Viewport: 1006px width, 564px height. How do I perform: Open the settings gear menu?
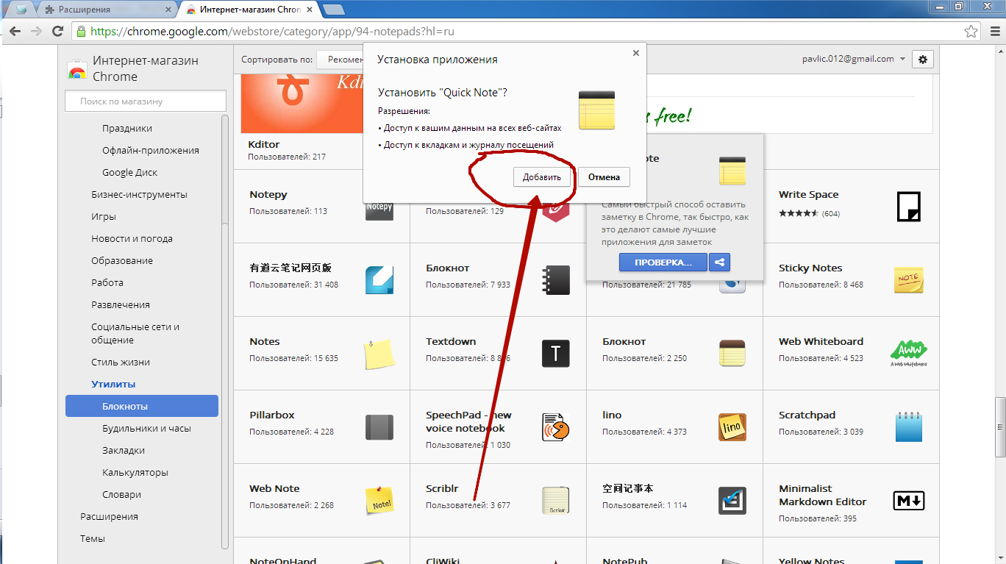(x=923, y=60)
